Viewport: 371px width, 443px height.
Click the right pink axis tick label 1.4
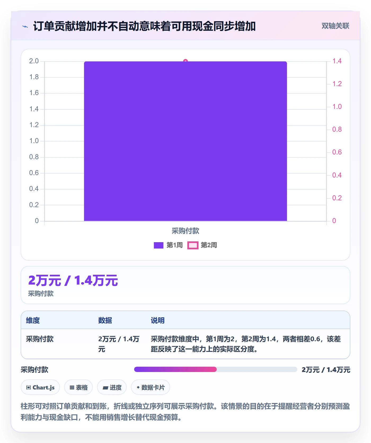(337, 61)
